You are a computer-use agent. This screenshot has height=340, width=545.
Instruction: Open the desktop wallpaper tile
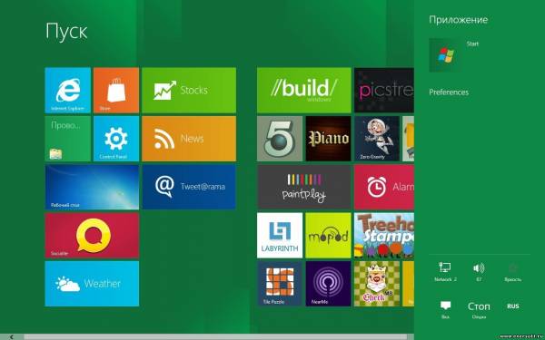pos(92,187)
